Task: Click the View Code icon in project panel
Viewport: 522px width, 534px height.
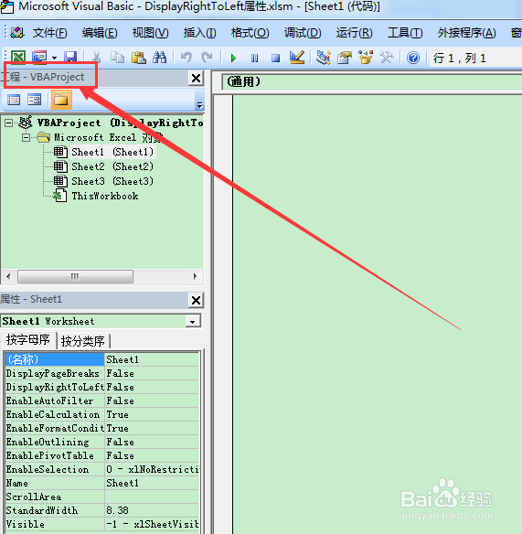Action: [x=14, y=100]
